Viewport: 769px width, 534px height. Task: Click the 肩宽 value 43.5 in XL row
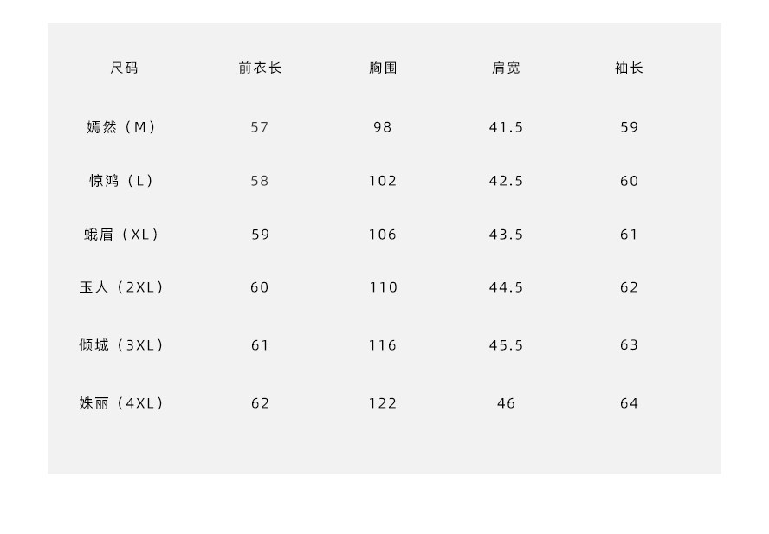click(x=506, y=235)
